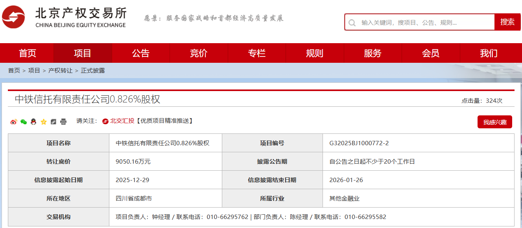Click 正式披露 in the breadcrumb
This screenshot has width=522, height=228.
click(x=93, y=71)
